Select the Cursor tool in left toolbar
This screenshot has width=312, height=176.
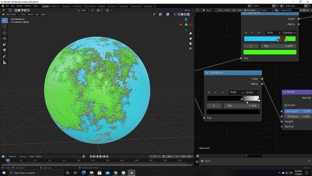pos(4,26)
